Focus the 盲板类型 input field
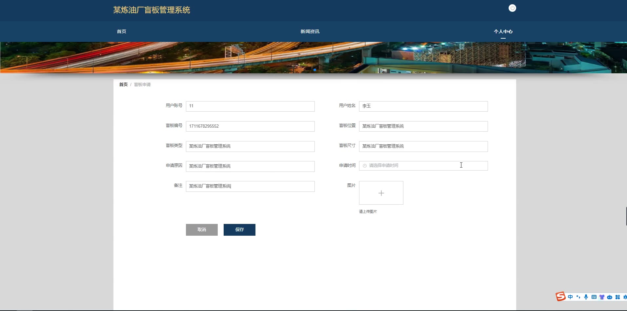The image size is (627, 311). [250, 146]
